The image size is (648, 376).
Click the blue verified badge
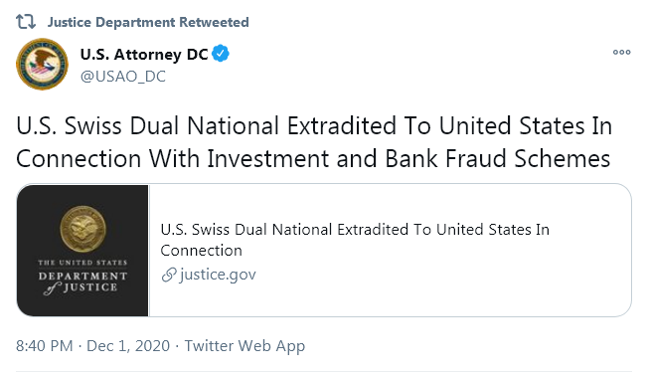[221, 54]
